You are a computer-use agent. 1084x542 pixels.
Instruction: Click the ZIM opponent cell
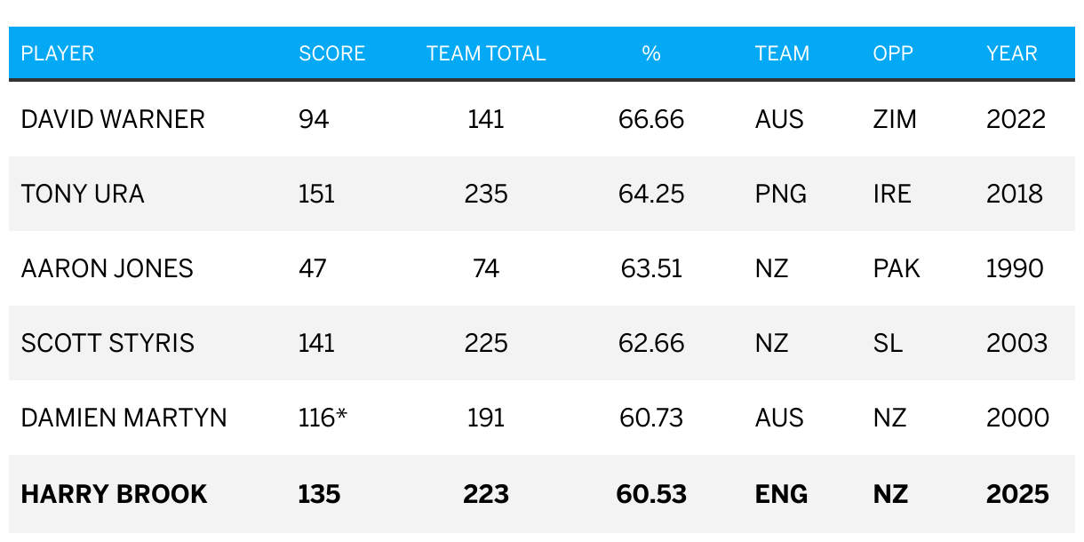click(x=895, y=119)
